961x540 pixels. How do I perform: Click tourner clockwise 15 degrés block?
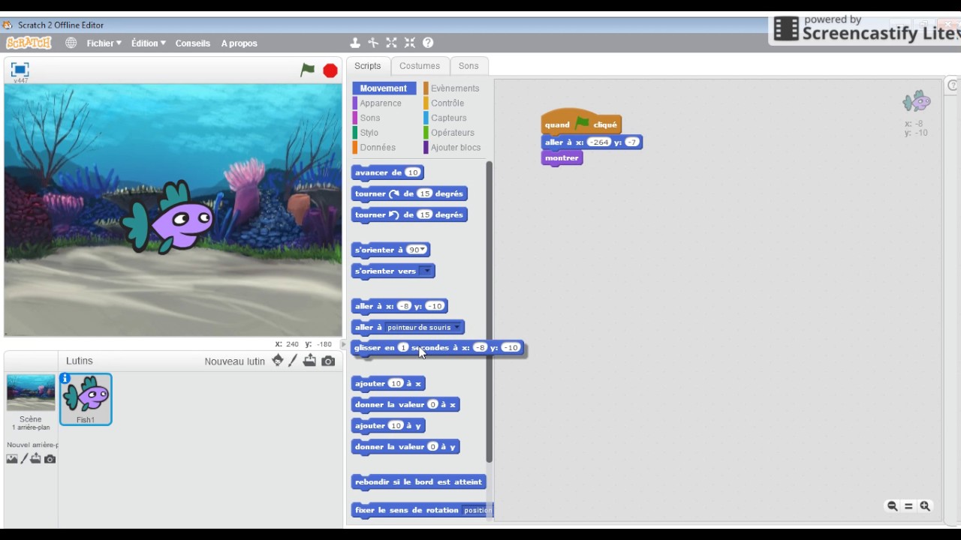(409, 193)
